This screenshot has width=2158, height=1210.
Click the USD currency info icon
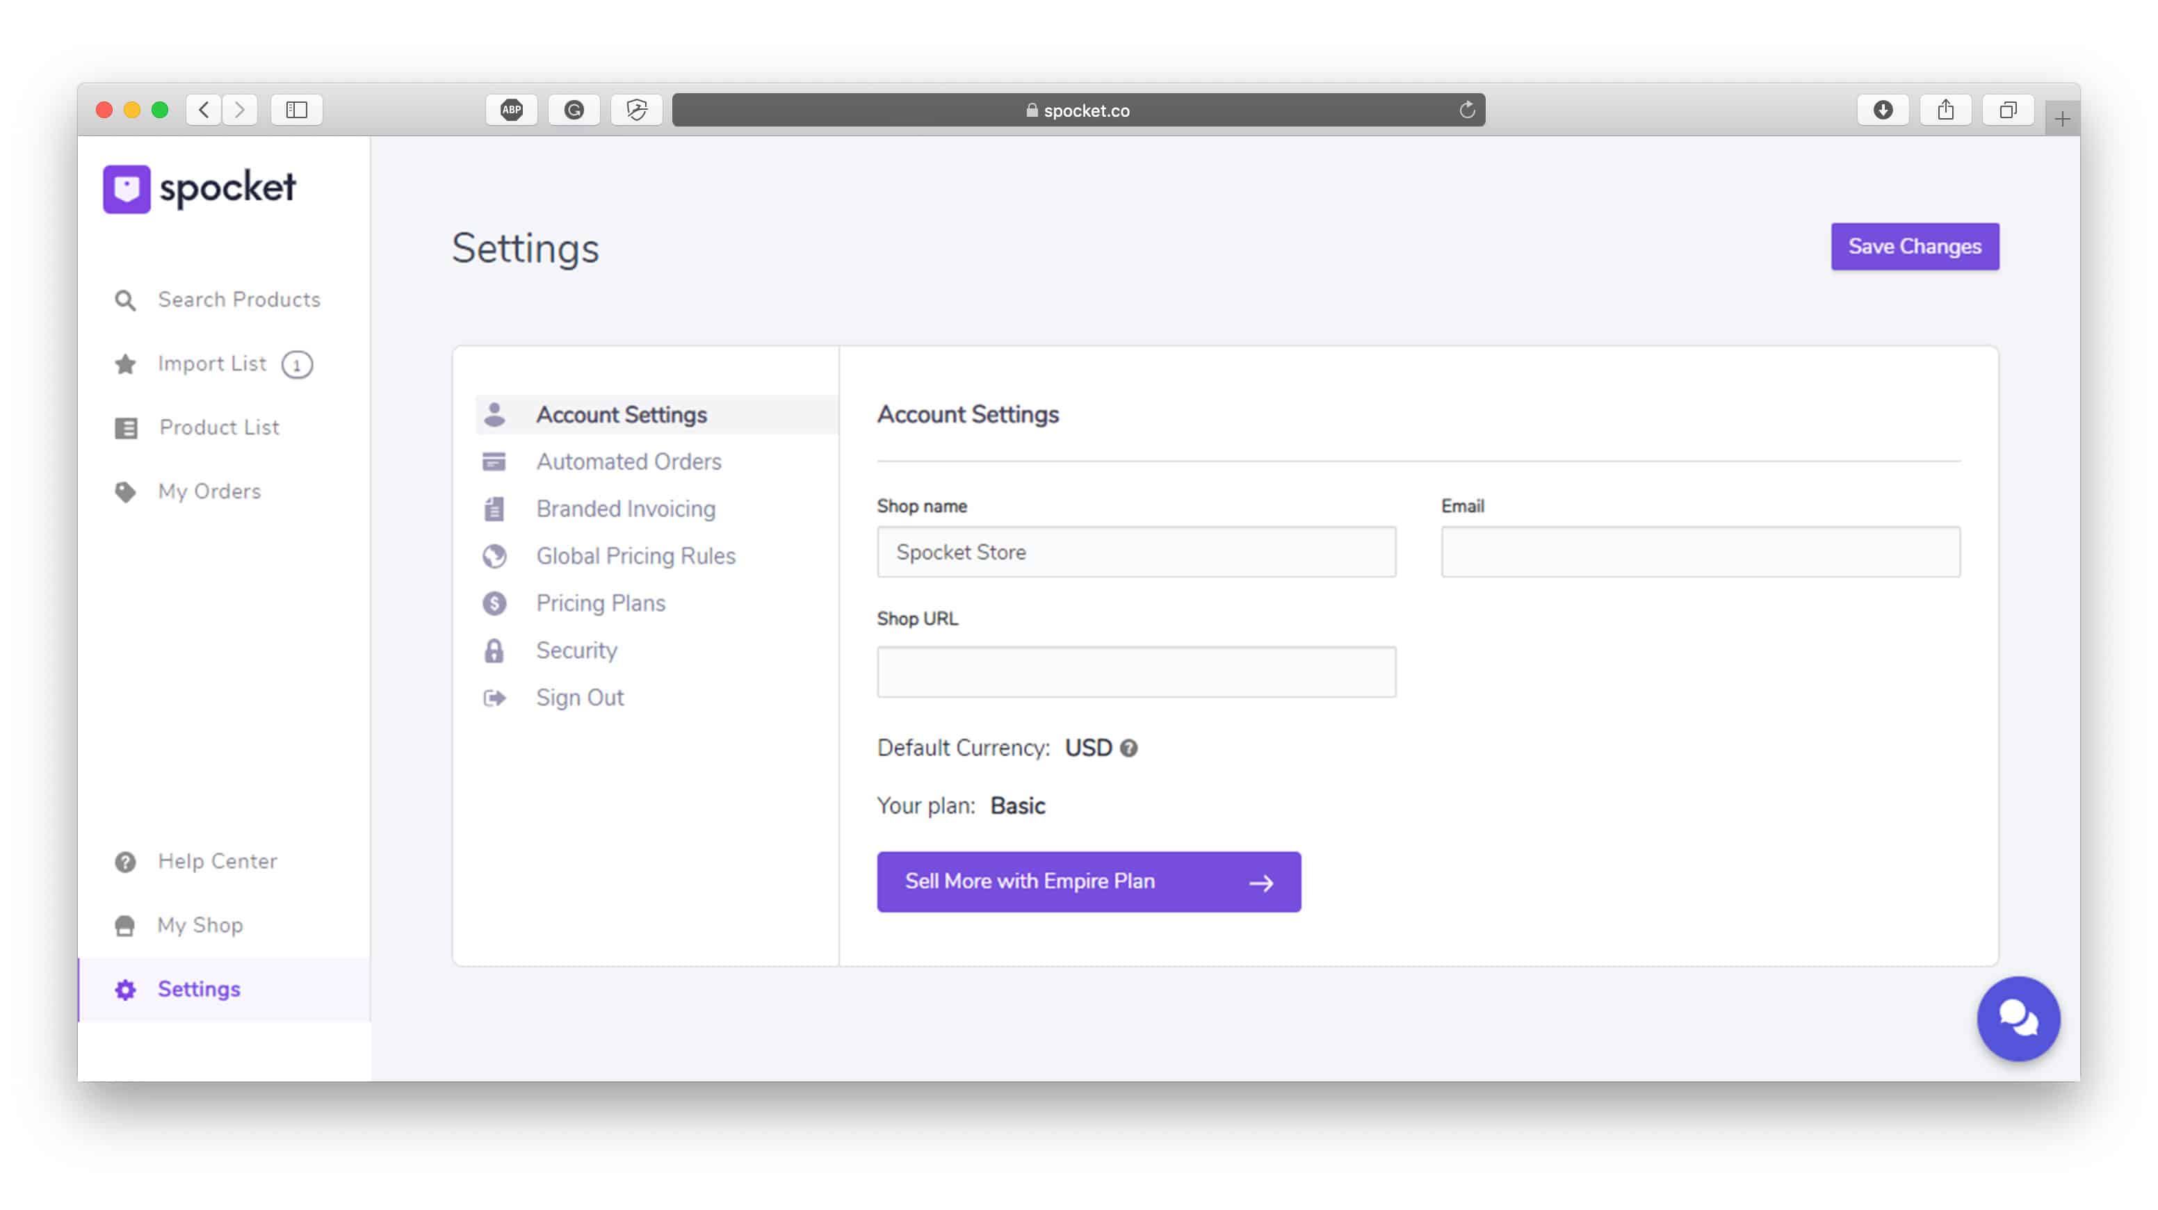pos(1129,746)
